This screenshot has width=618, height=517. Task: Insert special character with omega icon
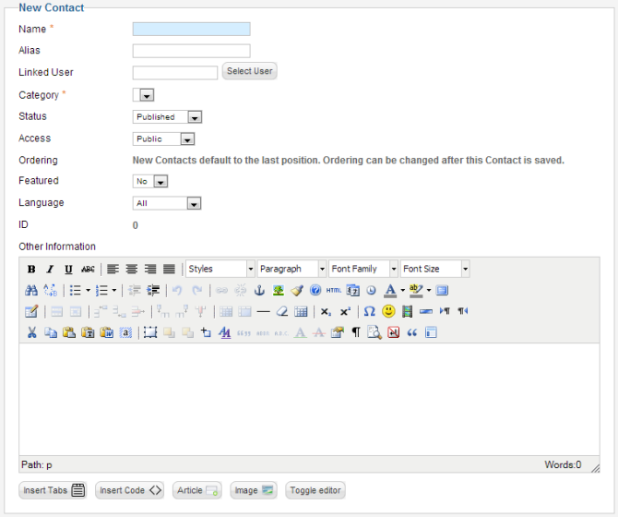click(x=369, y=312)
